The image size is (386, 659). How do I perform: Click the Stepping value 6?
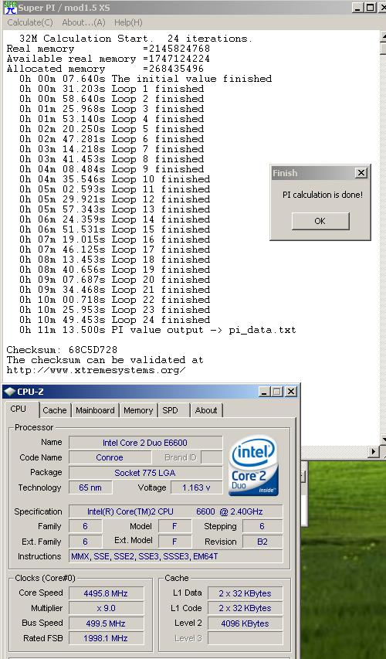[x=262, y=526]
